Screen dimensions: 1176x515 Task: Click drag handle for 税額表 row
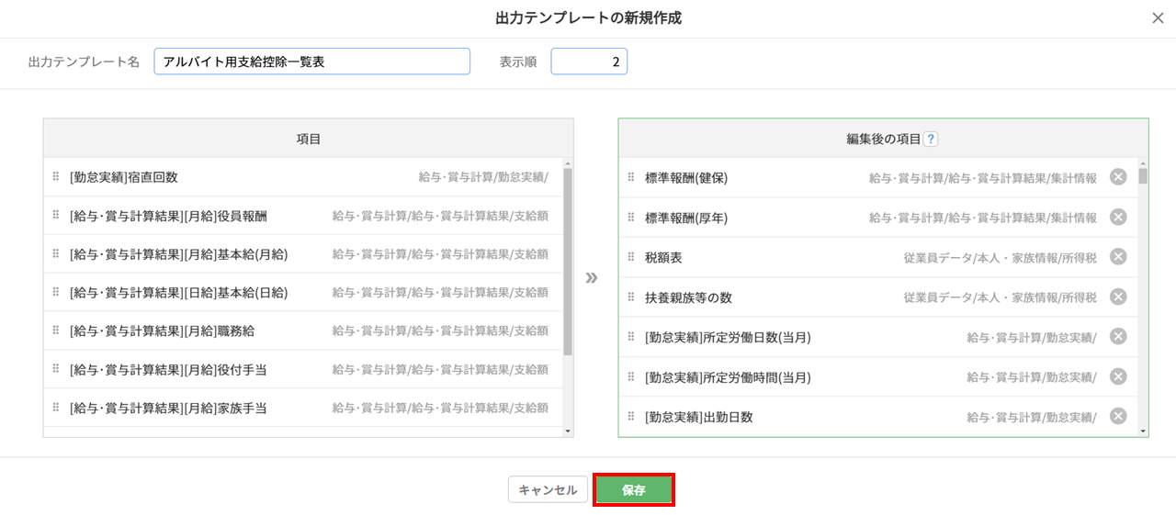[x=630, y=257]
